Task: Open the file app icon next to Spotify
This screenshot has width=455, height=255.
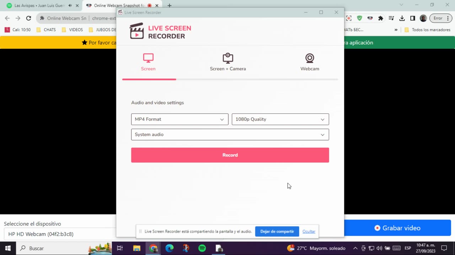Action: click(x=219, y=248)
